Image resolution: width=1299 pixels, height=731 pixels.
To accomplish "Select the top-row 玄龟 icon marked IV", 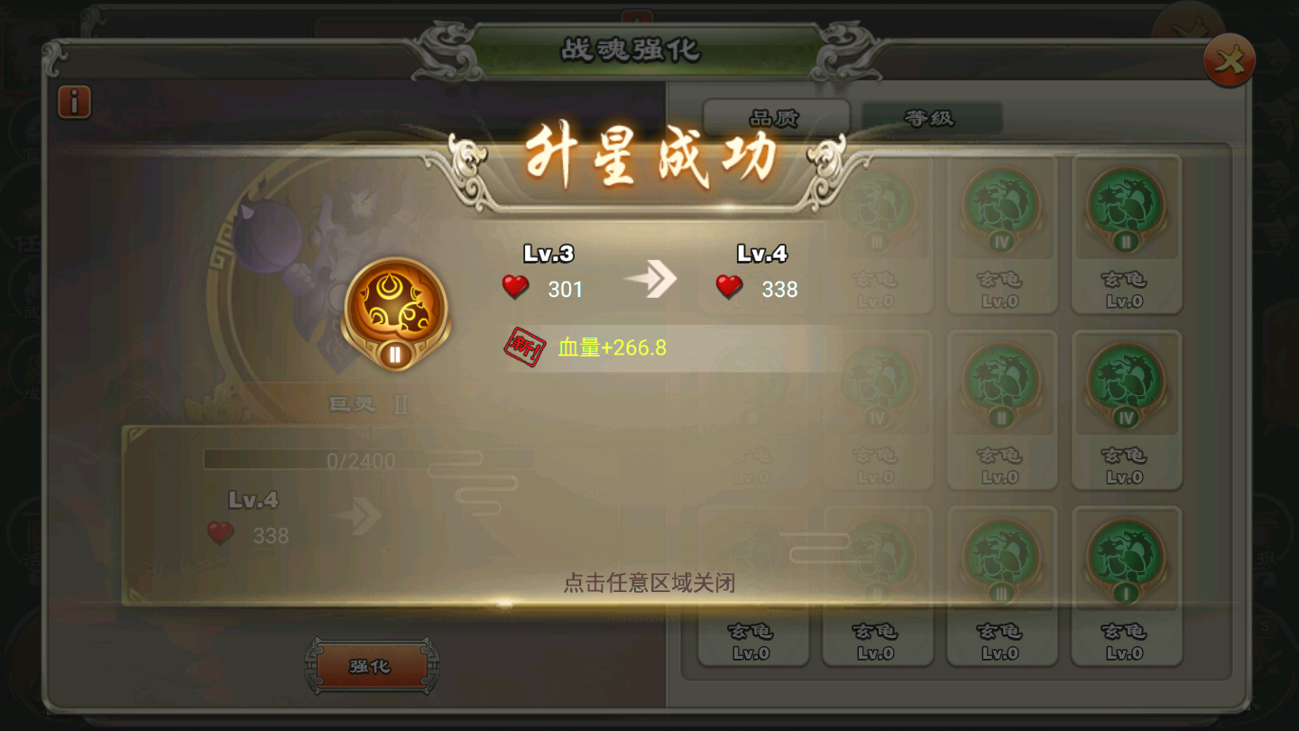I will (x=1000, y=209).
